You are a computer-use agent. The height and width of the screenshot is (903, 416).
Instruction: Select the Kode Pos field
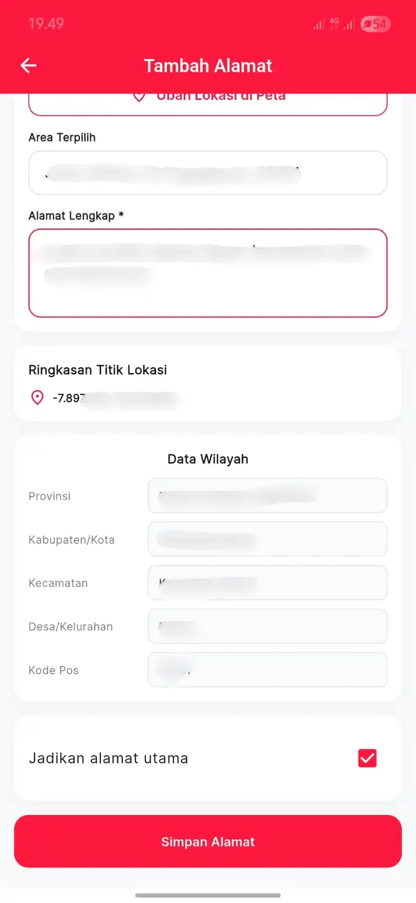click(x=268, y=669)
